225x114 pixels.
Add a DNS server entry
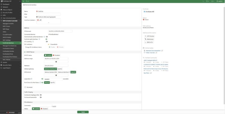pos(56,75)
